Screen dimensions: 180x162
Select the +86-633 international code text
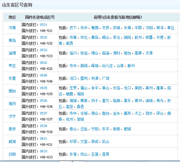pyautogui.click(x=46, y=157)
